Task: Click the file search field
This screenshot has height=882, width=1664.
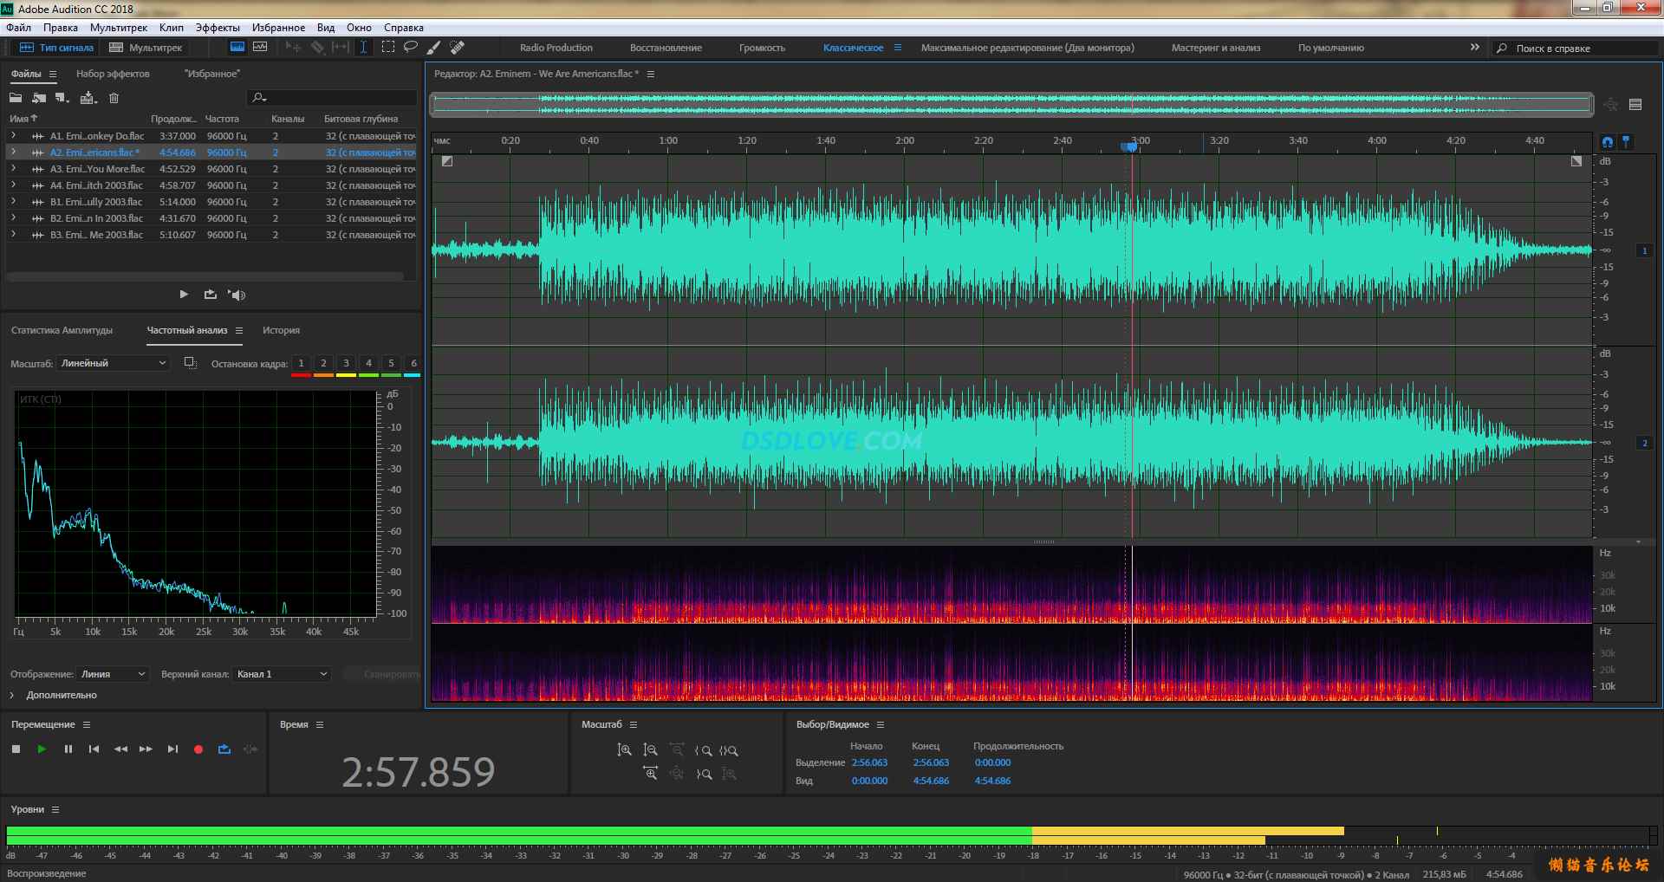Action: 333,98
